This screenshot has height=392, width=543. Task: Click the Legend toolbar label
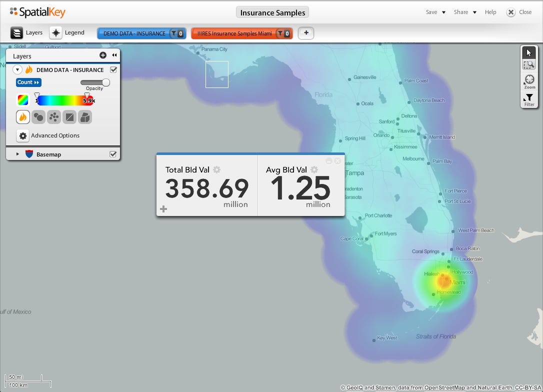click(74, 32)
